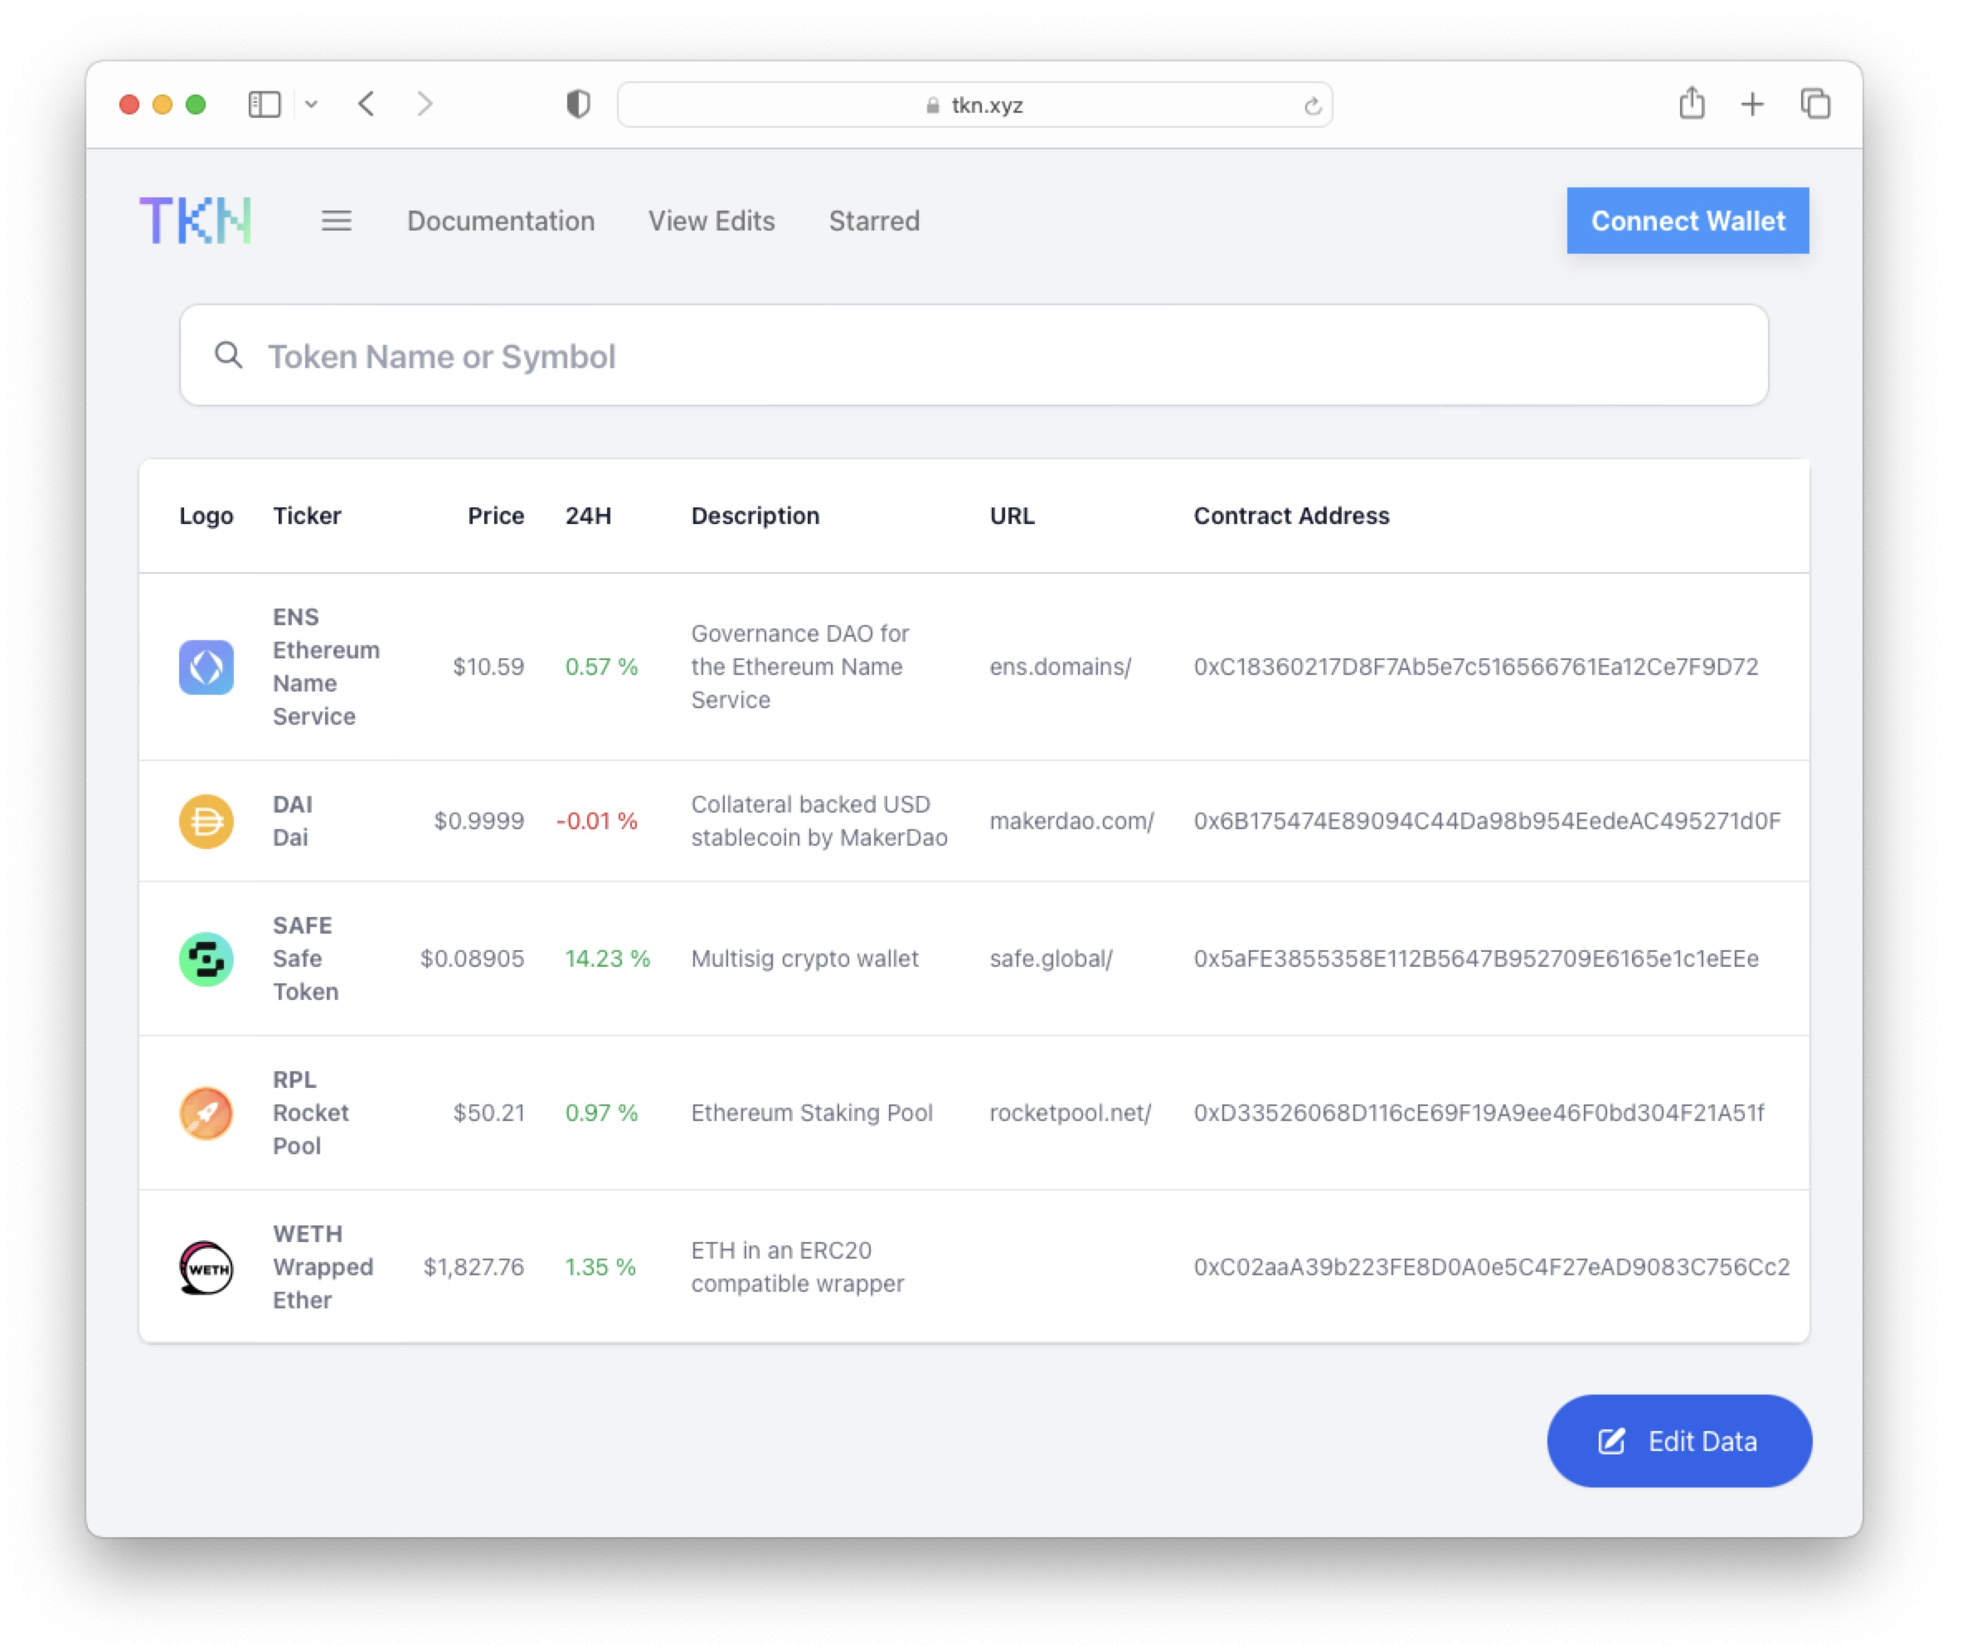
Task: Click the SAFE contract address 0x5aFE3855358...
Action: click(1476, 959)
